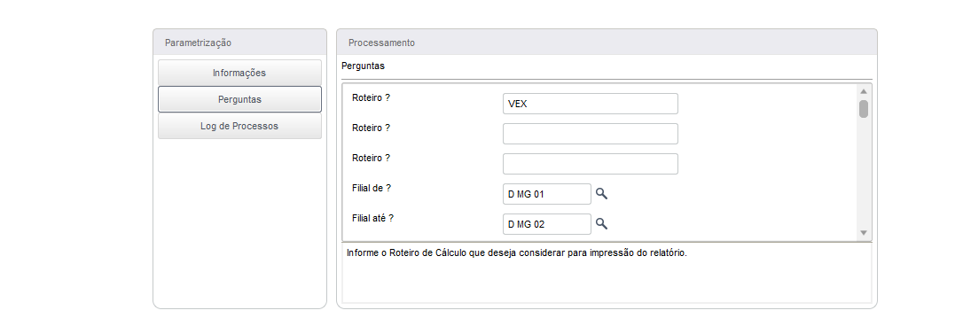This screenshot has height=326, width=963.
Task: Click the Parametrização panel header
Action: tap(239, 43)
